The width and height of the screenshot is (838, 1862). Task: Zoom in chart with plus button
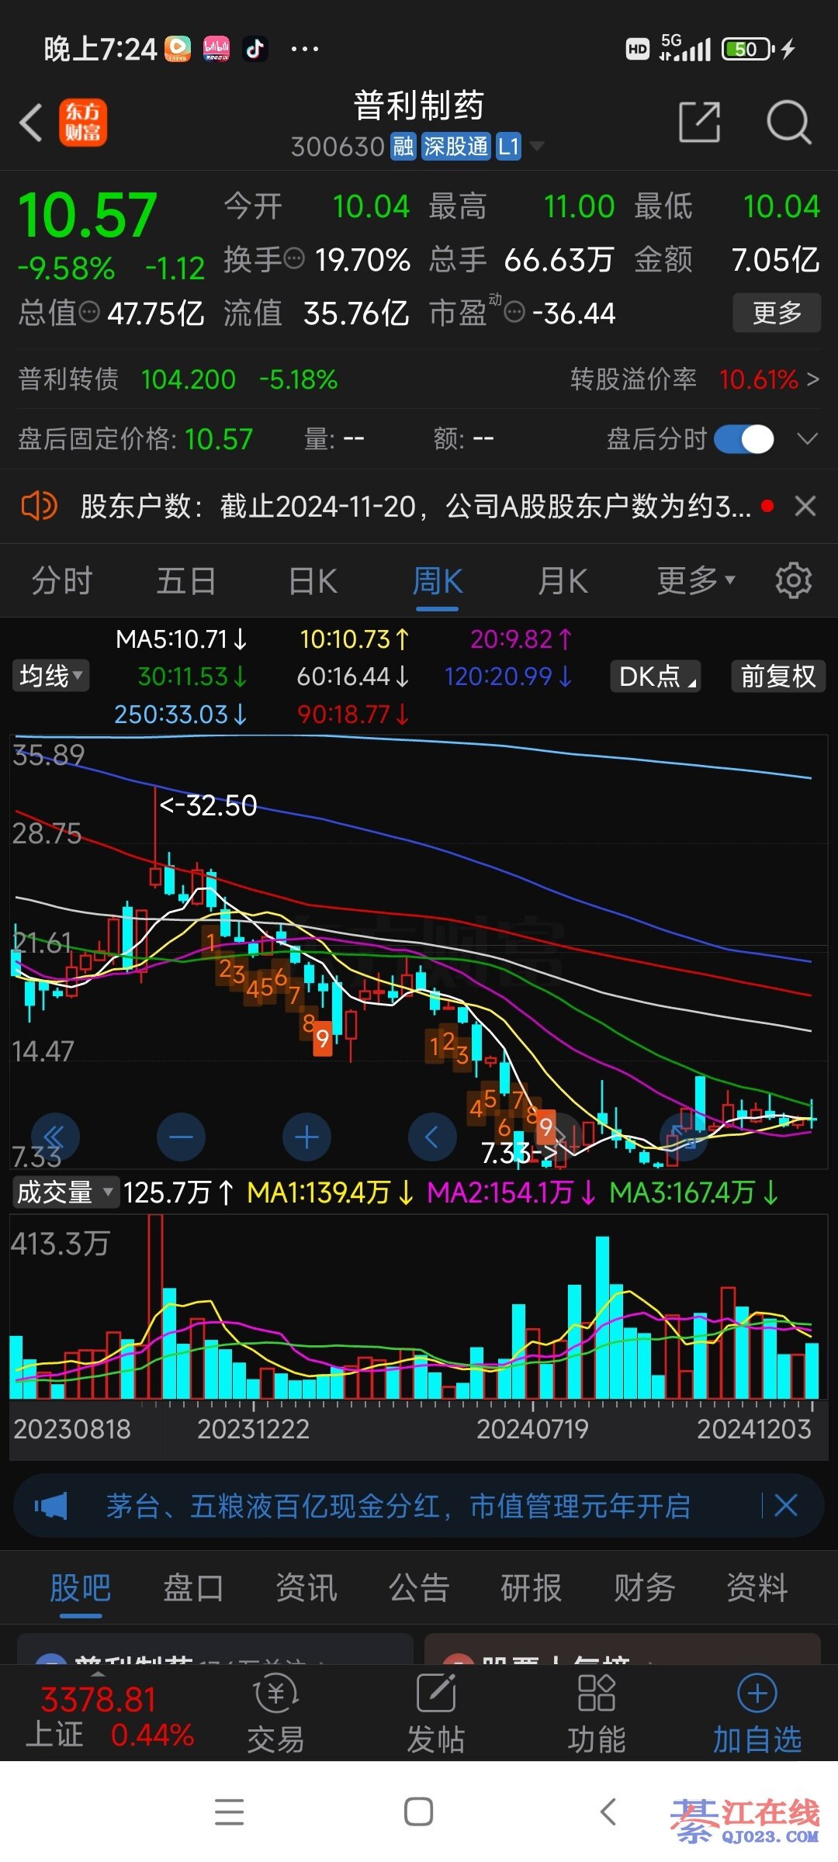[x=306, y=1137]
